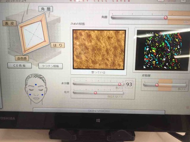Click the face diagram illustration
The image size is (190, 142).
[36, 89]
